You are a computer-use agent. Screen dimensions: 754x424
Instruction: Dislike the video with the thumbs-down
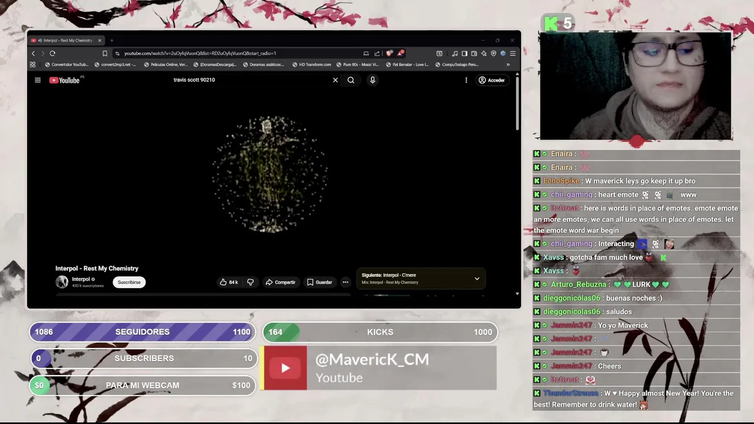250,282
